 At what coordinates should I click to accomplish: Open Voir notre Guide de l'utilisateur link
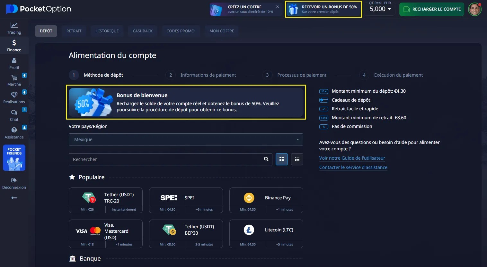coord(352,158)
